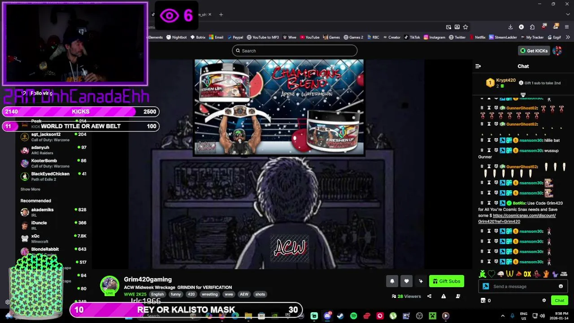Screen dimensions: 574x323
Task: Click the shop icon below message box
Action: pyautogui.click(x=483, y=301)
